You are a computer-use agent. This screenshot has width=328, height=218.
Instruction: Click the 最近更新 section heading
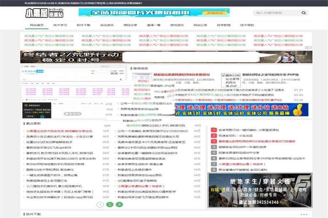click(33, 124)
